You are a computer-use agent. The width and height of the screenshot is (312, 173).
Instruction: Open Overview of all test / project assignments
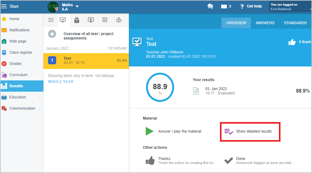(x=89, y=36)
